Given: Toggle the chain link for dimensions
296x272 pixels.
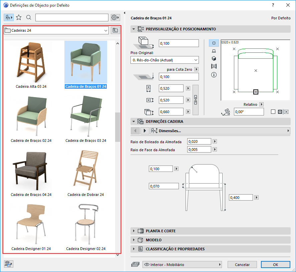Looking at the screenshot, I should tap(196, 100).
